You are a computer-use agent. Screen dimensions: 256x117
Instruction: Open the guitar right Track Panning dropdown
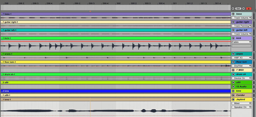tap(241, 26)
